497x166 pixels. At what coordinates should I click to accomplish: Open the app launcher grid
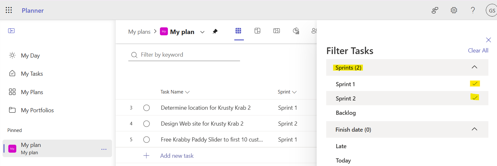pyautogui.click(x=9, y=10)
